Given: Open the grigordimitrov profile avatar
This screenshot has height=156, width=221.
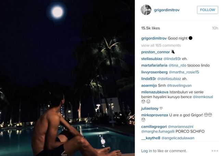Looking at the screenshot, I should coord(146,10).
